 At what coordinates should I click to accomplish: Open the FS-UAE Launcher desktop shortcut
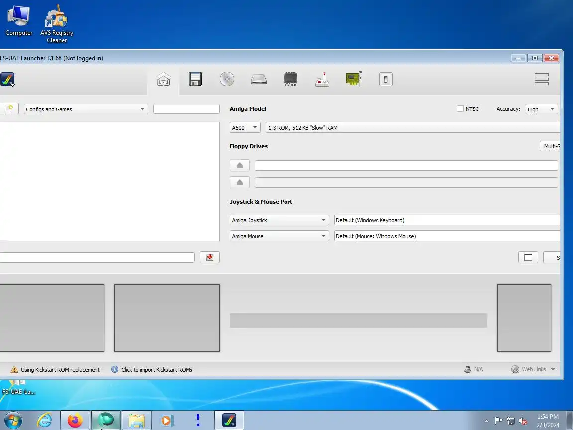tap(18, 388)
